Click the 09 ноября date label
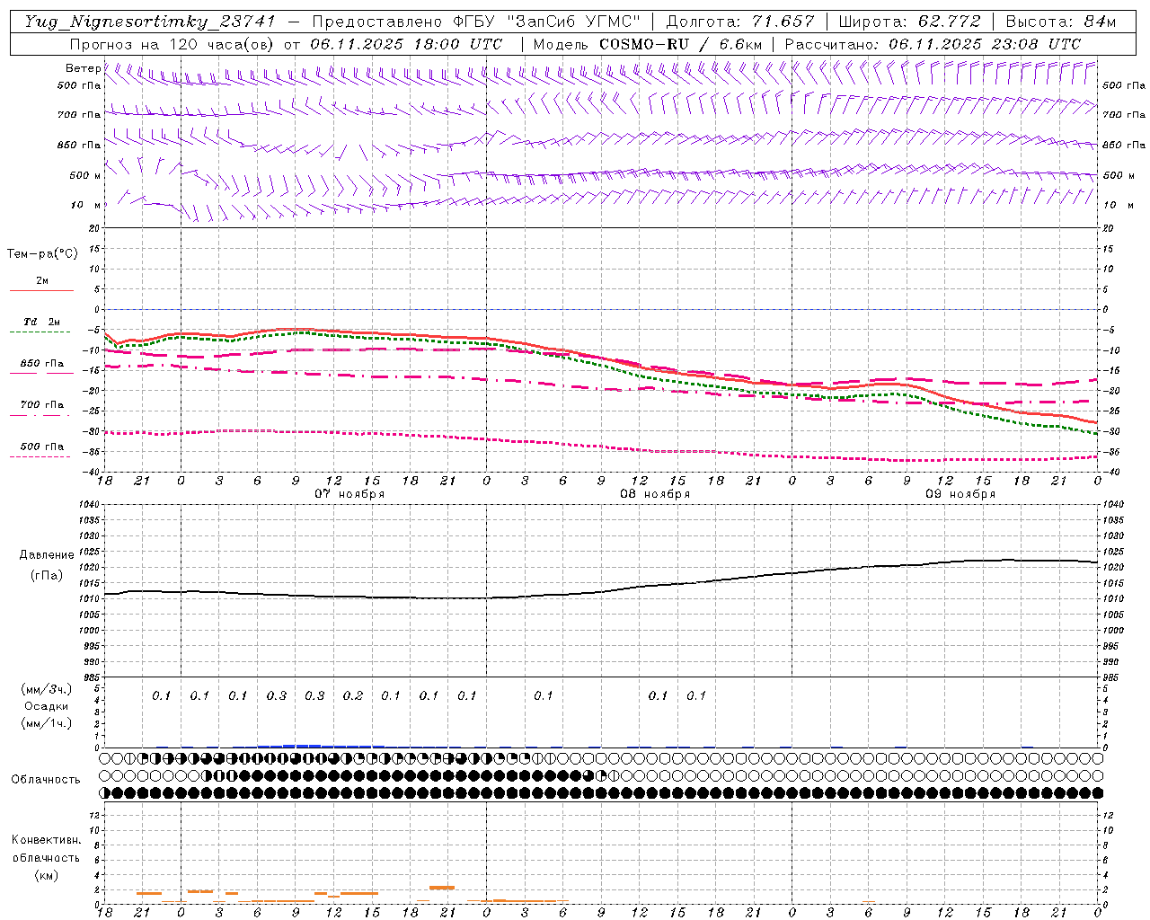 960,494
